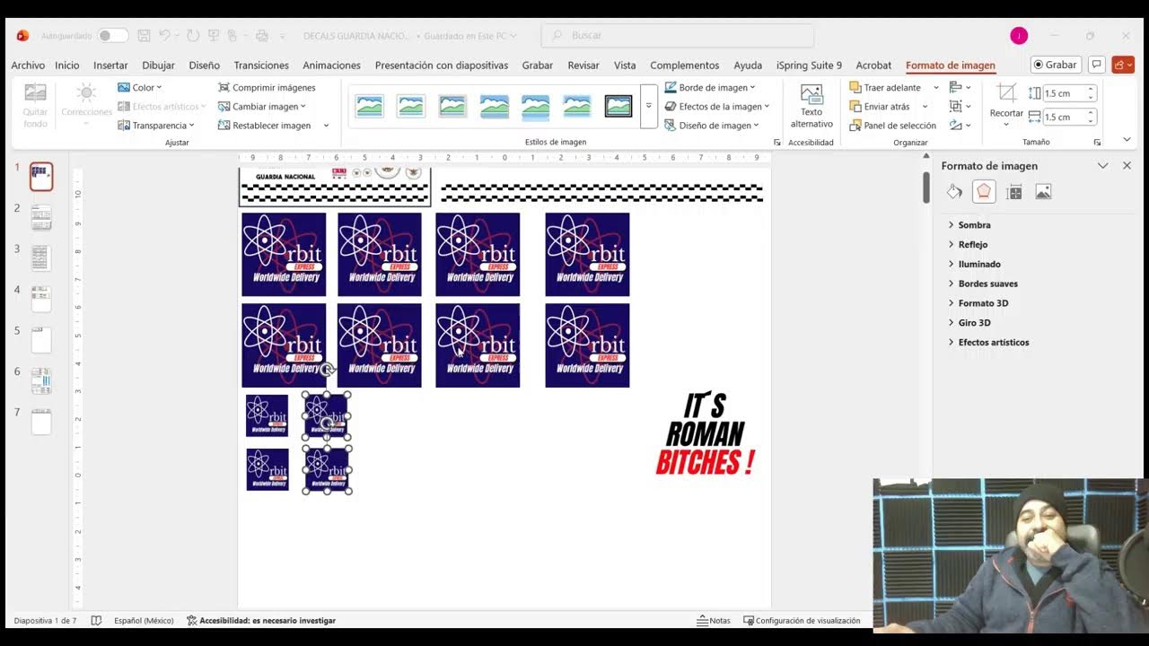Toggle the Autoguardado switch

[113, 36]
